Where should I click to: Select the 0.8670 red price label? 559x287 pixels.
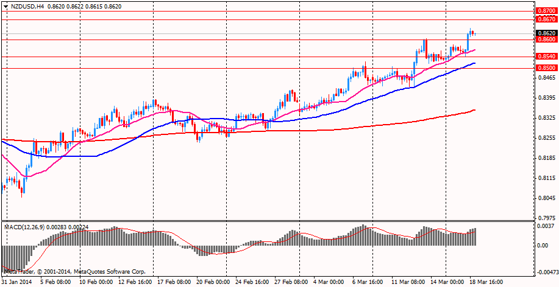coord(545,19)
